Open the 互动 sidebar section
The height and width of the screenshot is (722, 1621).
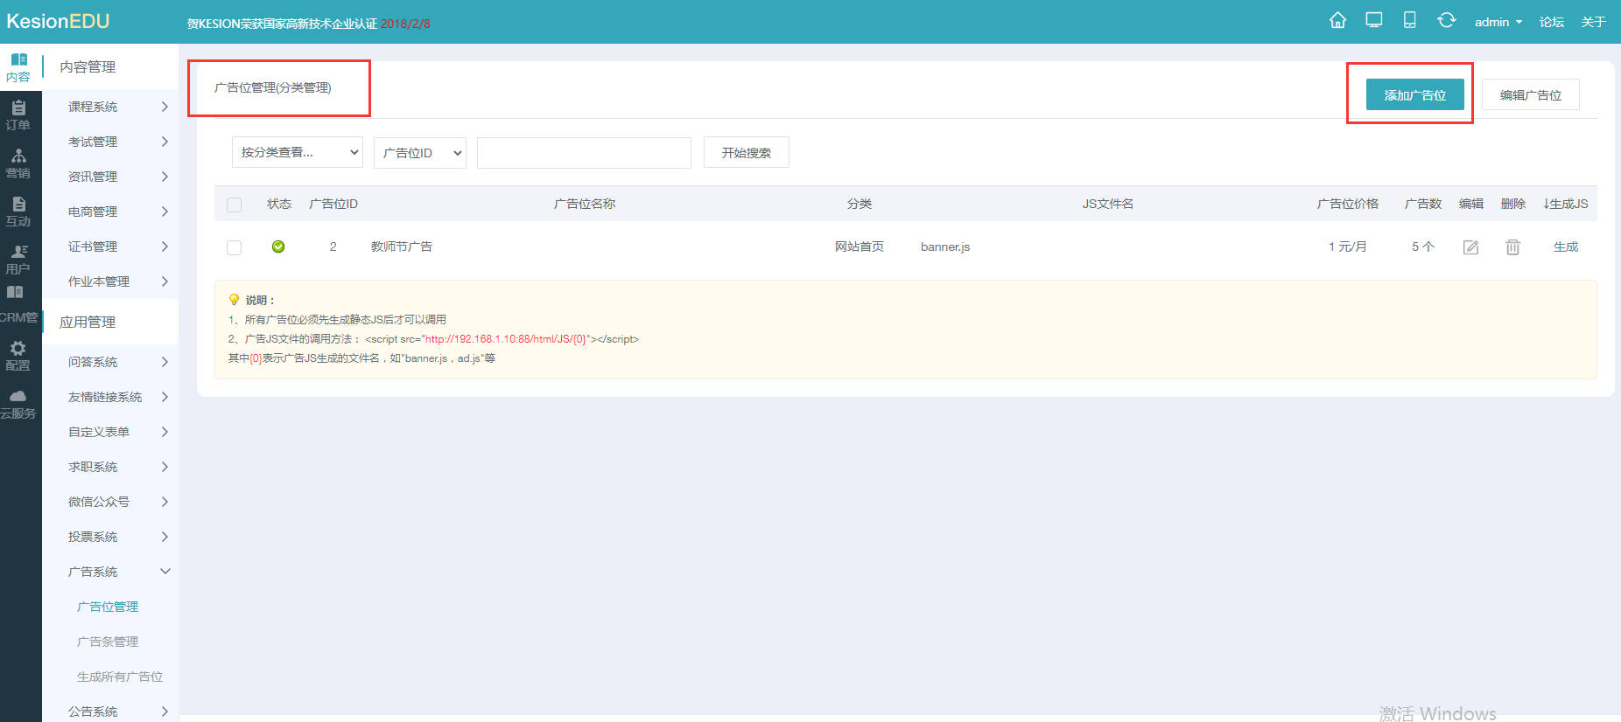[x=18, y=212]
